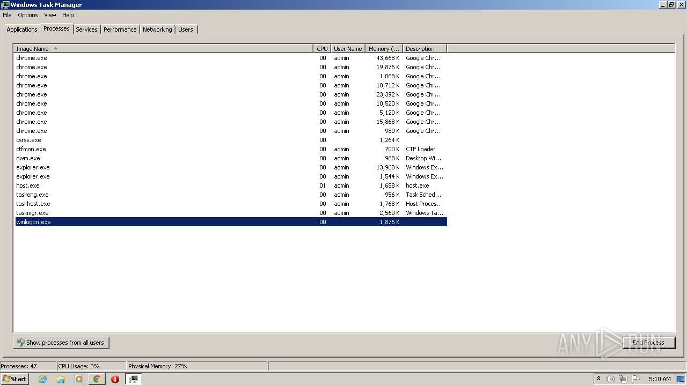This screenshot has width=687, height=386.
Task: Select the dwm.exe process
Action: tap(231, 158)
